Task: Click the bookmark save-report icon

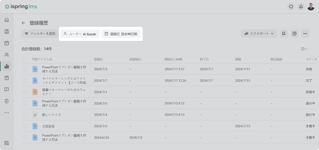Action: tap(284, 33)
